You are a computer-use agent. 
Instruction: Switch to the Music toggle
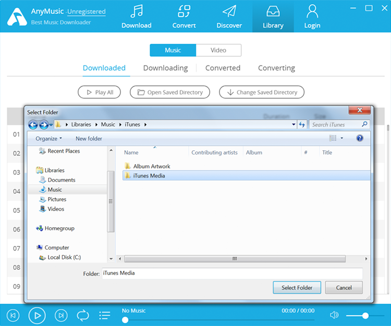point(173,50)
